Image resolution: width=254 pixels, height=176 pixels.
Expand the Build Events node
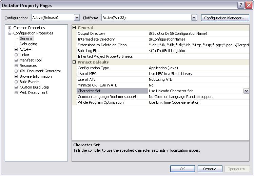[x=16, y=82]
